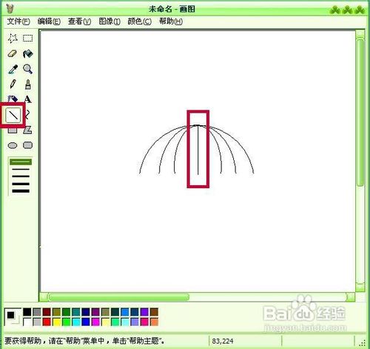This screenshot has height=349, width=370.
Task: Choose the Fill With Color bucket tool
Action: pyautogui.click(x=27, y=53)
